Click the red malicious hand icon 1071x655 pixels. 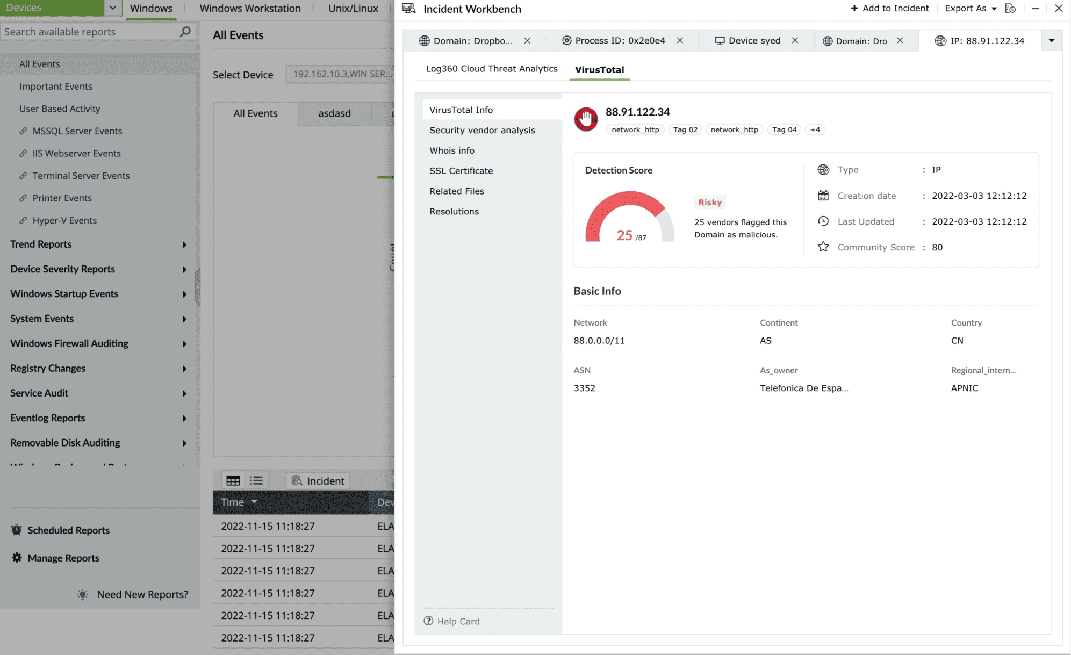586,119
